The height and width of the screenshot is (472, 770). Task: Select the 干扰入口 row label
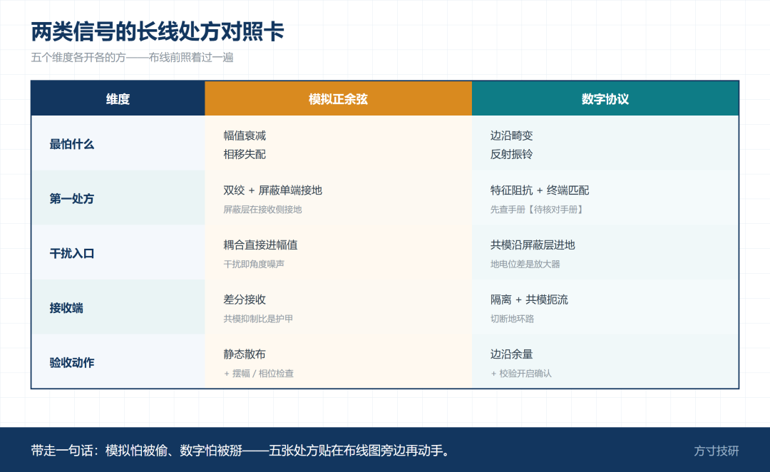tap(72, 253)
